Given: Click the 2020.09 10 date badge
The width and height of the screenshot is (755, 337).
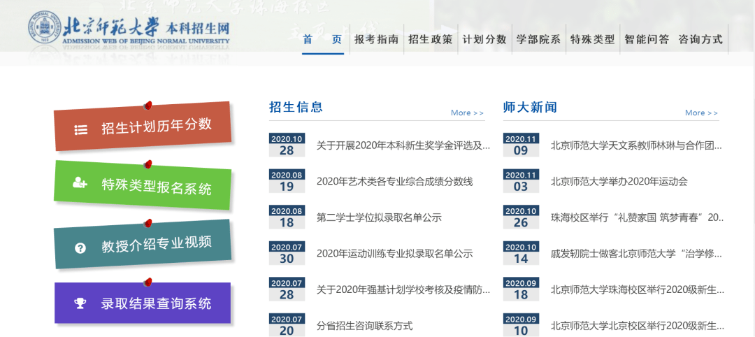Looking at the screenshot, I should (x=521, y=325).
